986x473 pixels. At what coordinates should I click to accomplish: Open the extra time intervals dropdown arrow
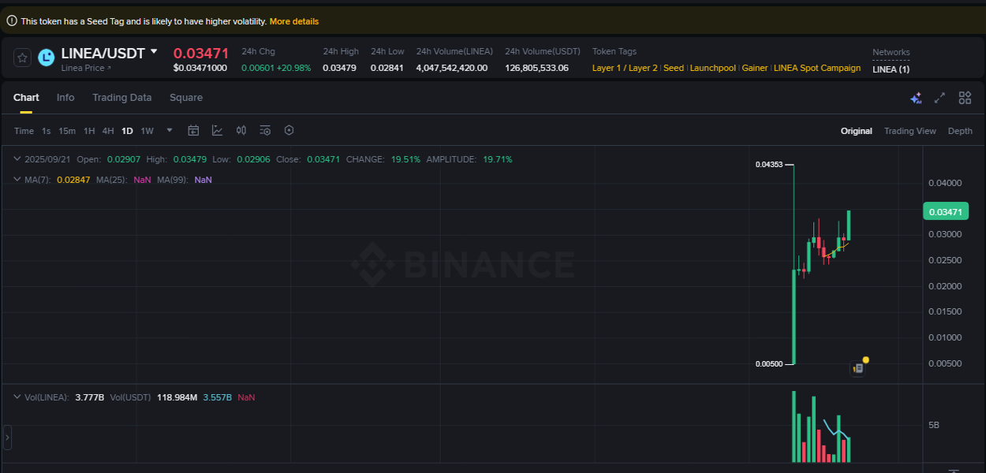tap(168, 130)
